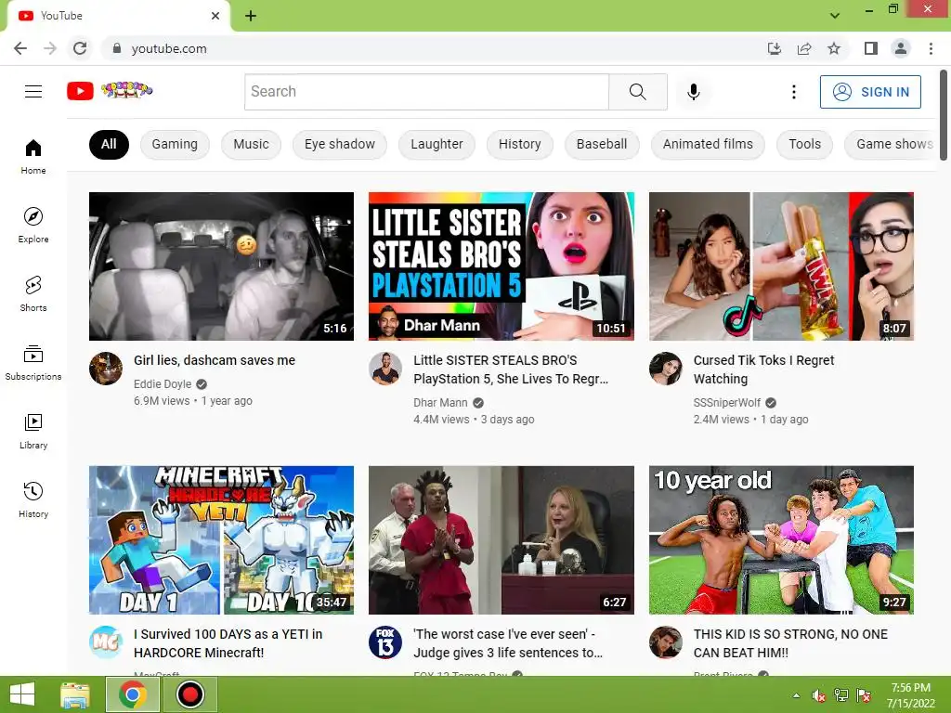Start voice search with microphone
Screen dimensions: 951x713
tap(693, 92)
